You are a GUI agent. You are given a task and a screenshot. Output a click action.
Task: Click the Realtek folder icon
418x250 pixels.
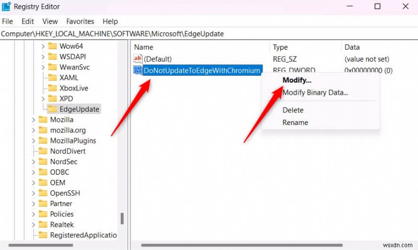pyautogui.click(x=43, y=224)
